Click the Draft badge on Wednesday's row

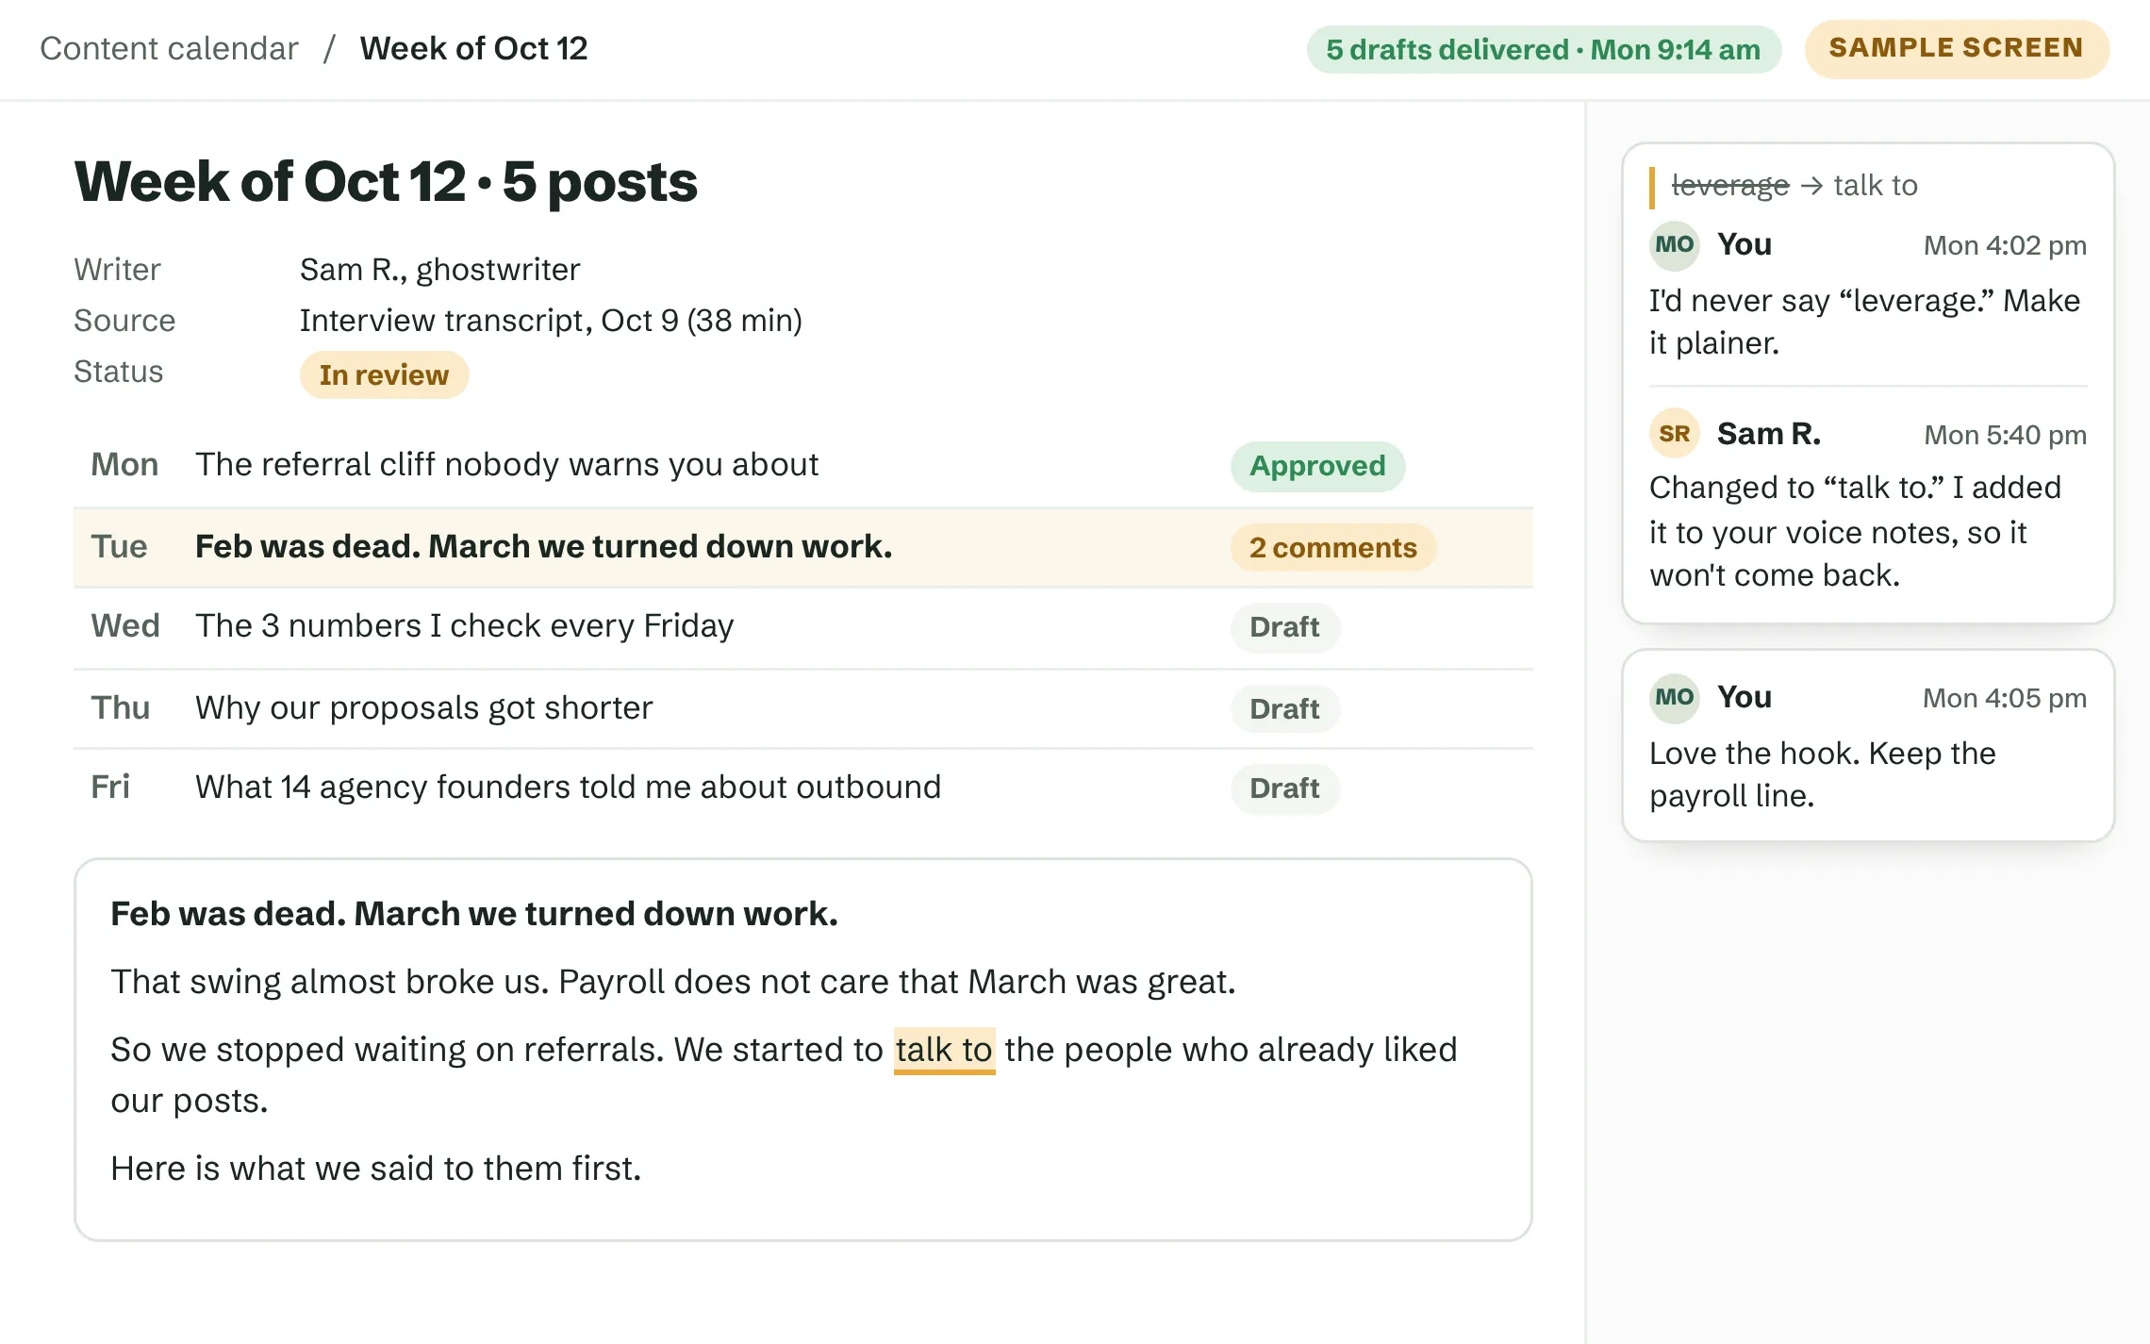(x=1284, y=627)
